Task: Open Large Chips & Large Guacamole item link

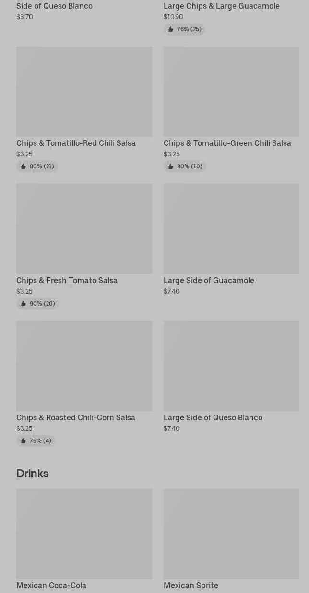Action: coord(221,6)
